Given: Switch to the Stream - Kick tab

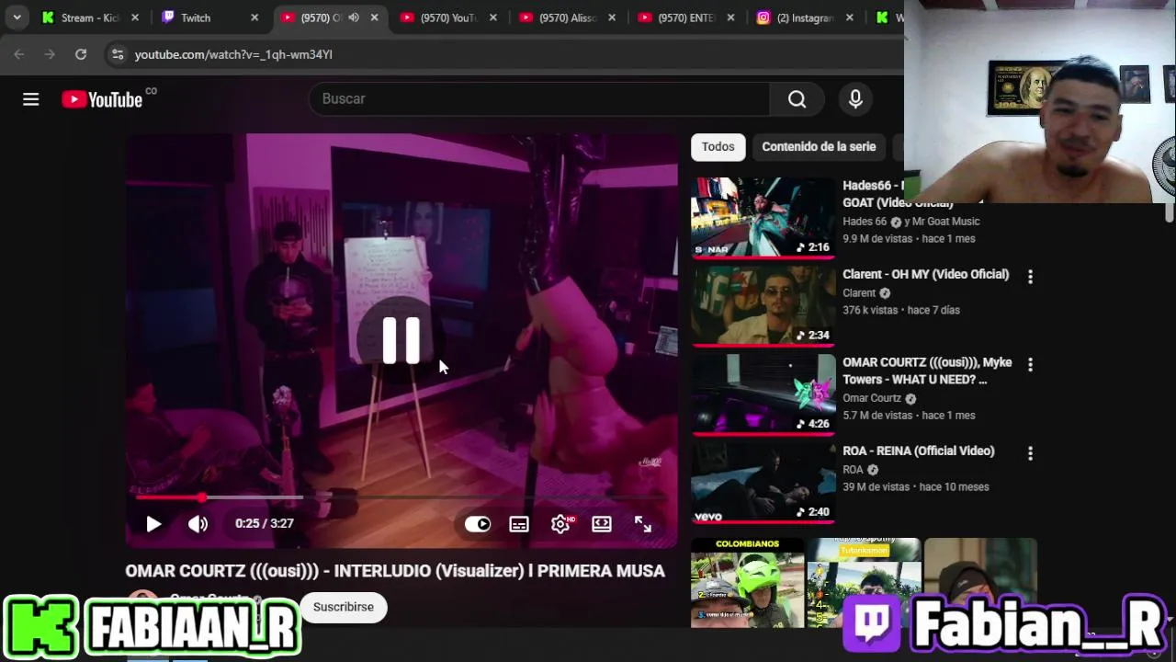Looking at the screenshot, I should (90, 17).
